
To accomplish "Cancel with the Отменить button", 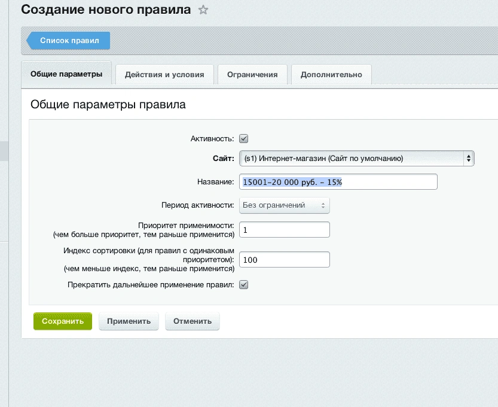I will 192,321.
